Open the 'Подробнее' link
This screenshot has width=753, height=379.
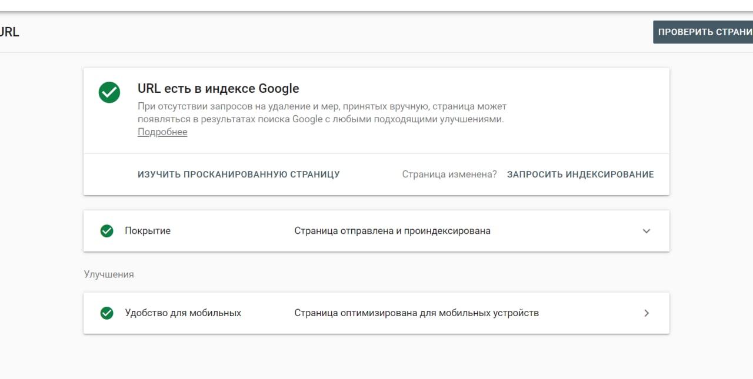(162, 132)
